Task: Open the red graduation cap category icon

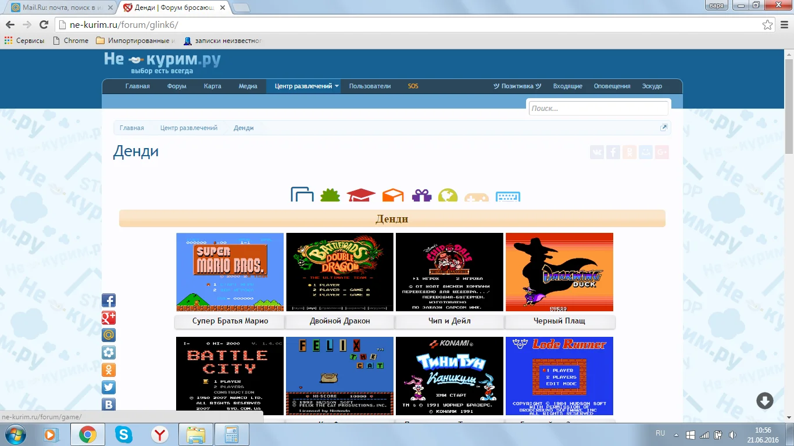Action: point(361,195)
